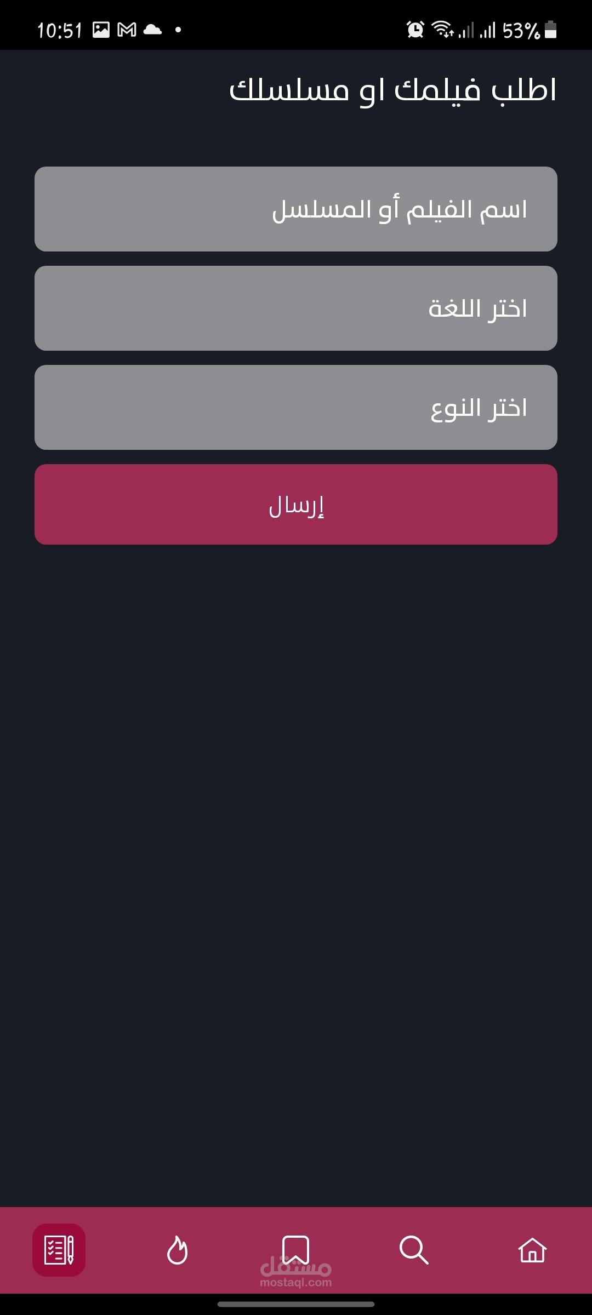Expand the اختر النوع type dropdown
Image resolution: width=592 pixels, height=1315 pixels.
296,407
